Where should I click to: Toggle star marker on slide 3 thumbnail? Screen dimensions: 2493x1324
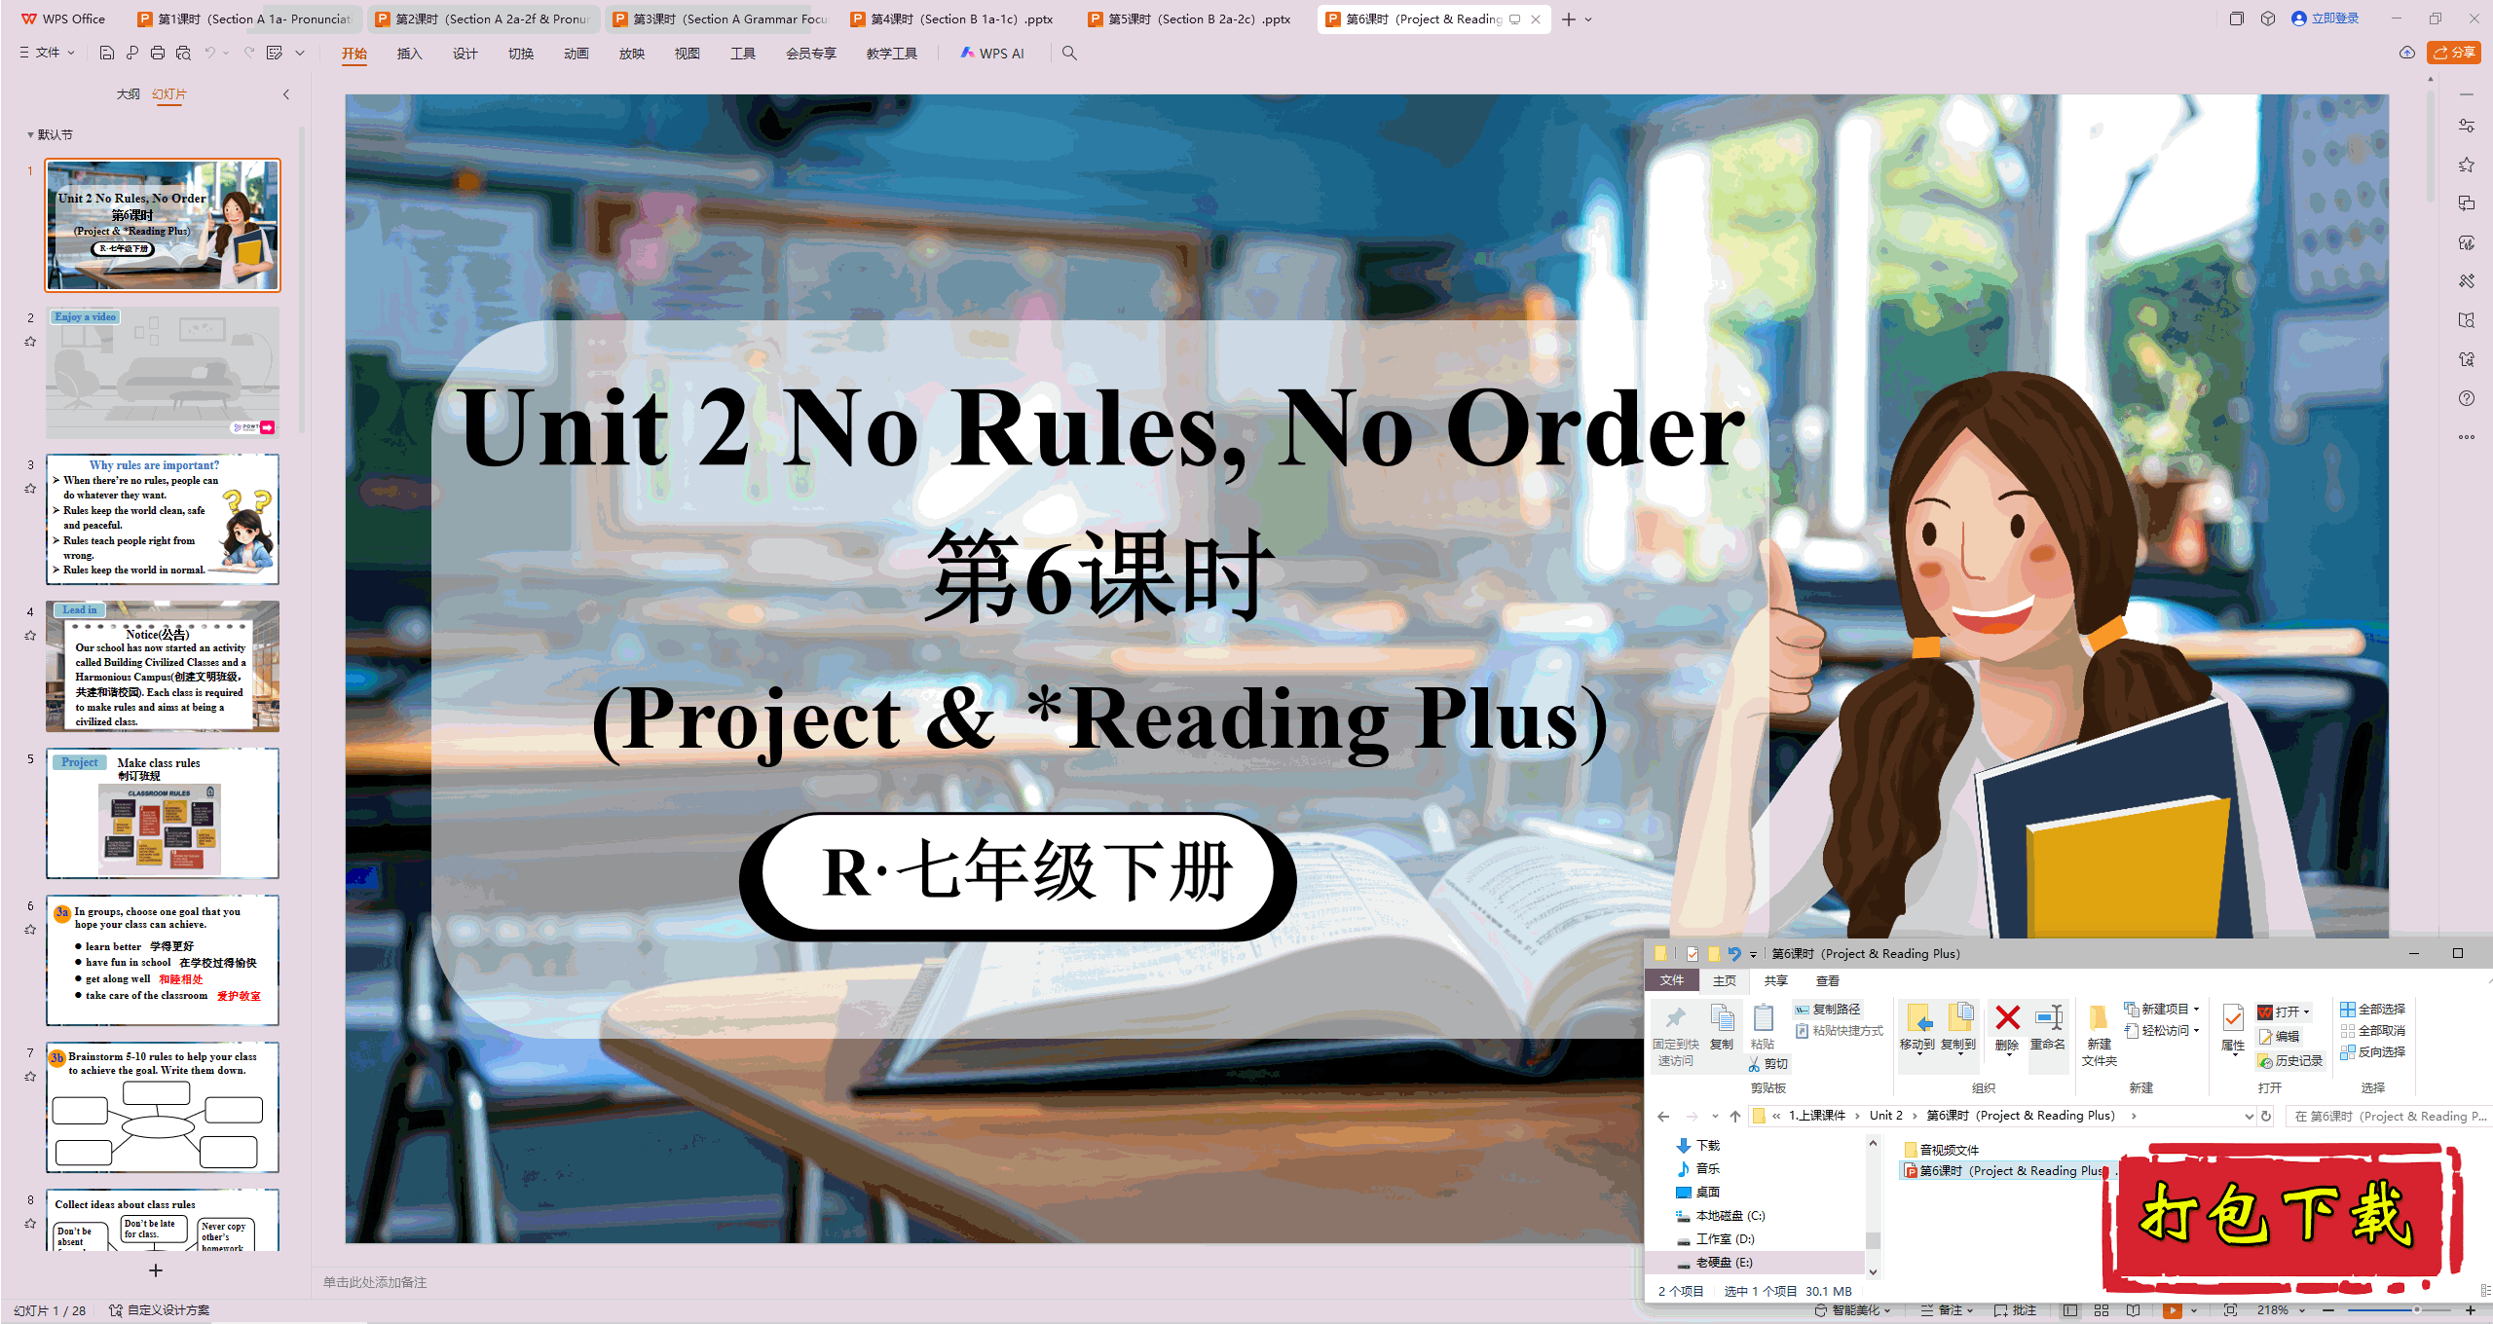click(x=30, y=489)
